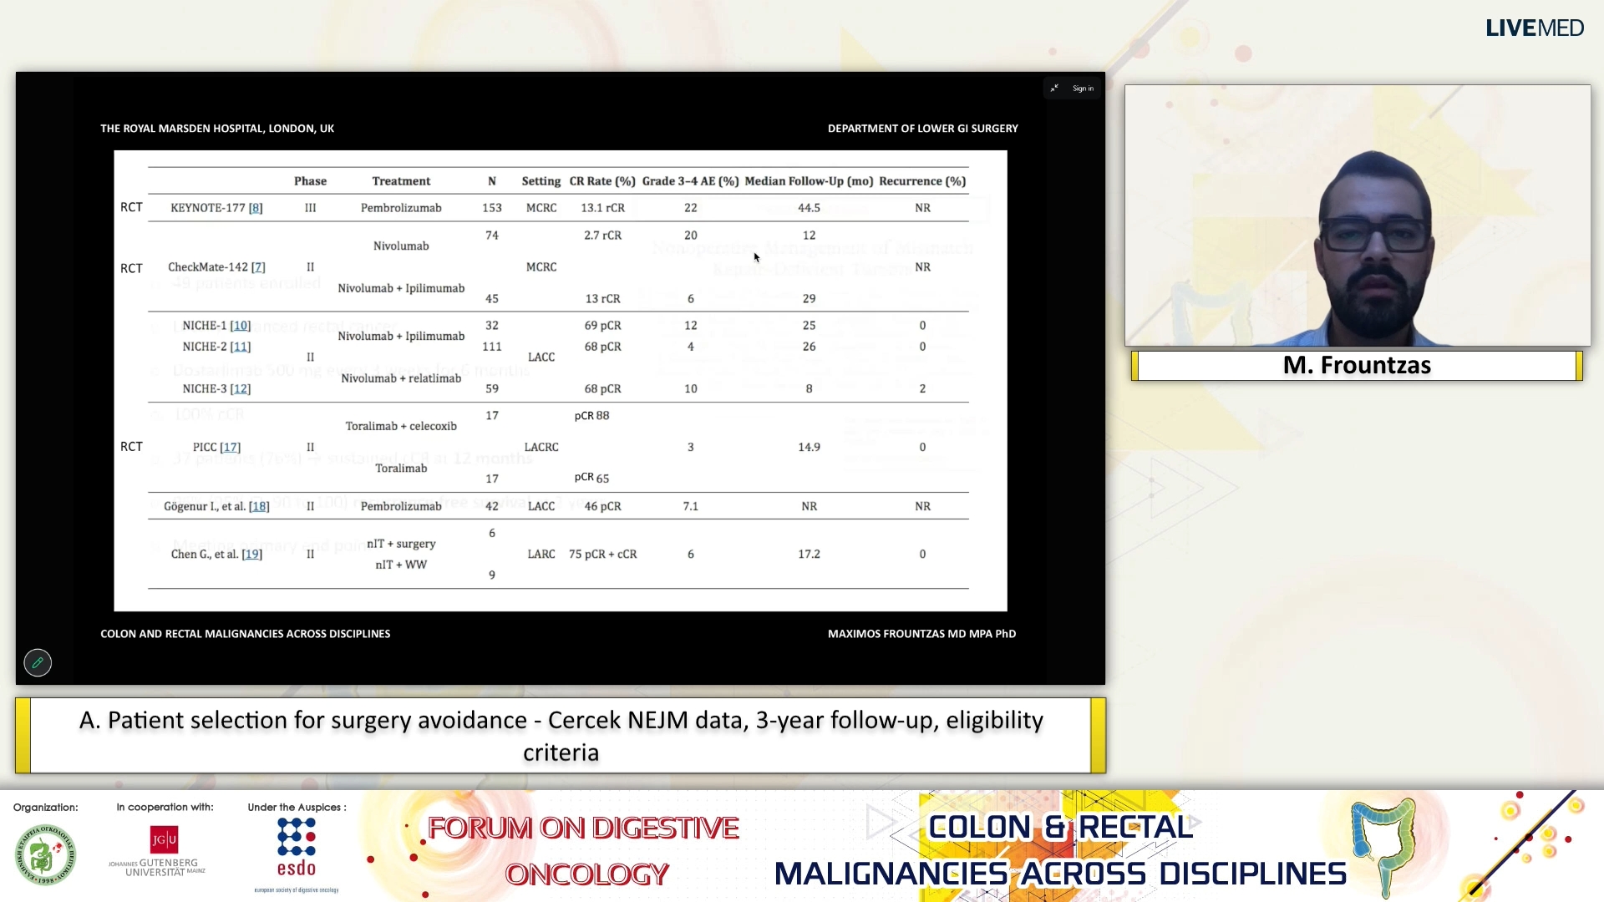Click 'MAXIMOS FROUNTZAS MD MPA PhD' footer text
1604x902 pixels.
pyautogui.click(x=921, y=634)
